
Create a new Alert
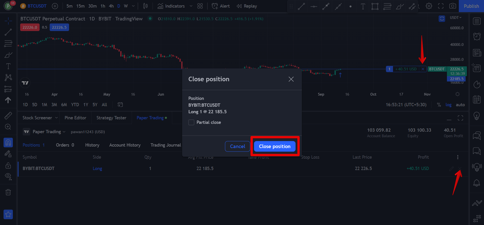221,6
